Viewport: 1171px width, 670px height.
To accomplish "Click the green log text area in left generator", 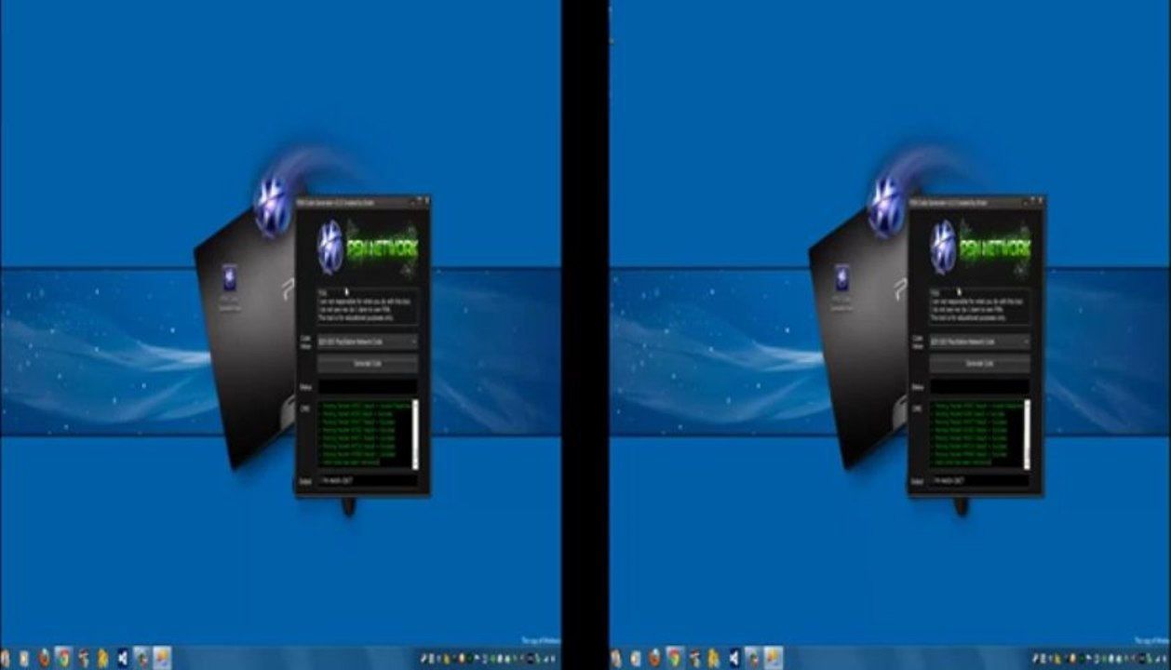I will (x=364, y=435).
